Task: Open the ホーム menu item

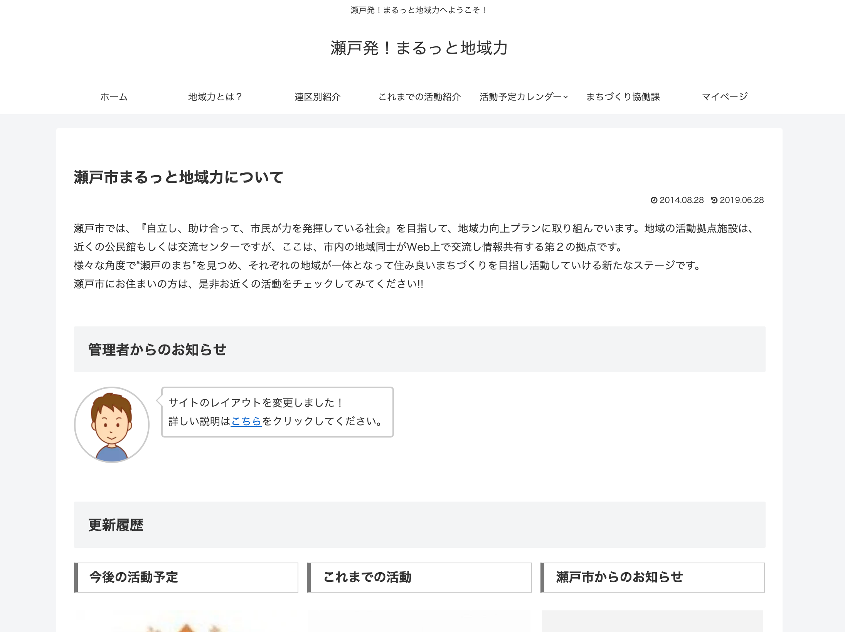Action: point(114,97)
